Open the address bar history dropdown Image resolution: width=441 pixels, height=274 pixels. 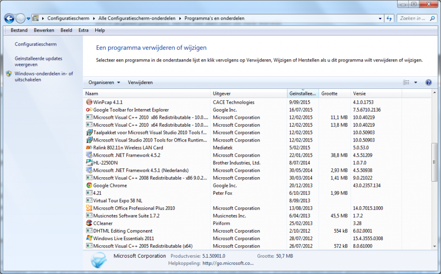[x=380, y=18]
